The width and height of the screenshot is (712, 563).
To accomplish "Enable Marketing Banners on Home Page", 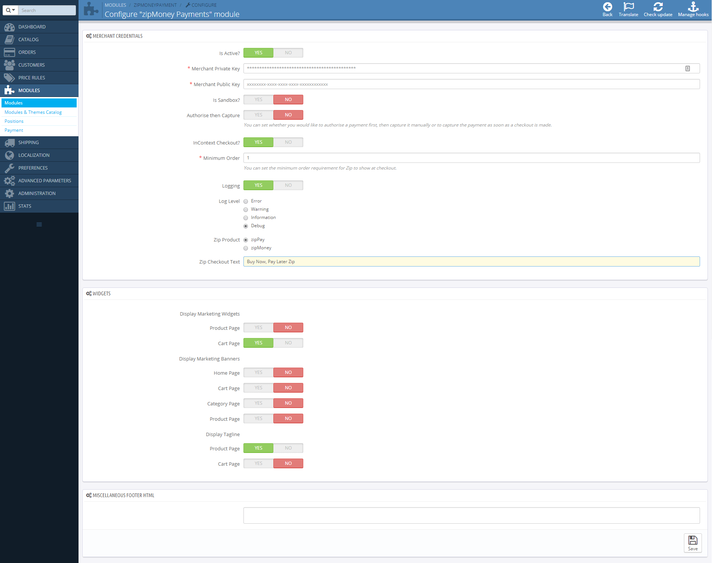I will click(258, 372).
